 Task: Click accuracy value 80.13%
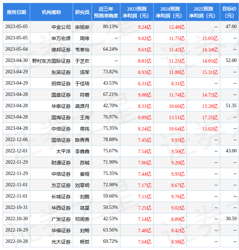110,26
